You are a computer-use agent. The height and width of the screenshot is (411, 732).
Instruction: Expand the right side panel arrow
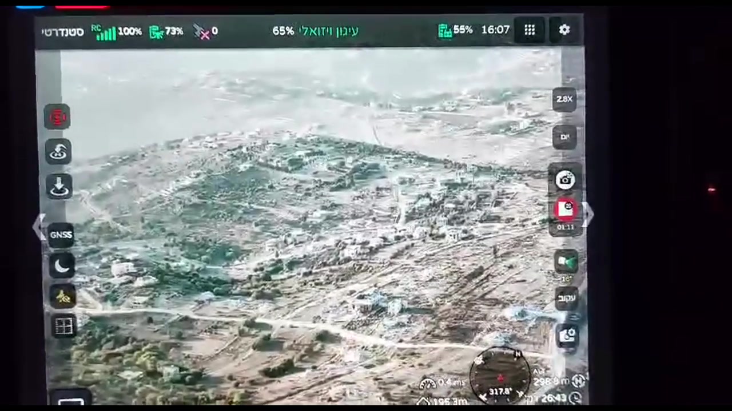click(x=588, y=215)
